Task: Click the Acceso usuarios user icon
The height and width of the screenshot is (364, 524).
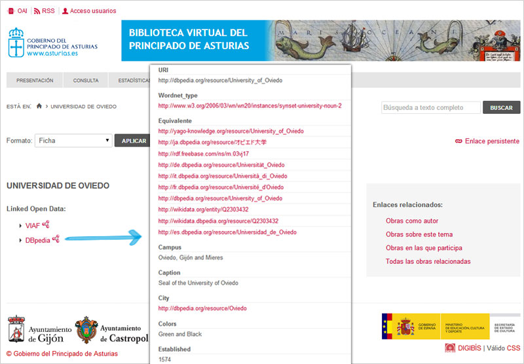Action: (65, 11)
